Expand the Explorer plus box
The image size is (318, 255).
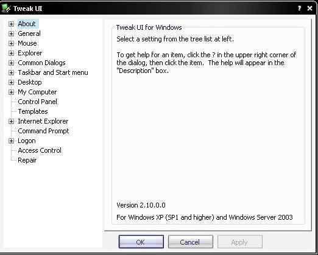[x=11, y=53]
